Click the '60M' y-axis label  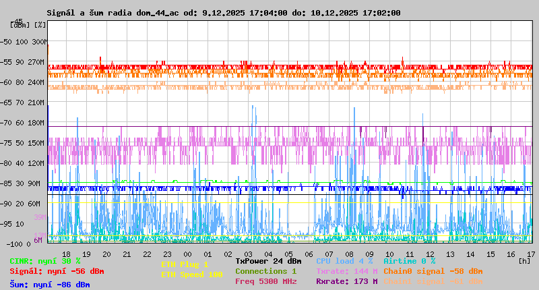pos(34,204)
